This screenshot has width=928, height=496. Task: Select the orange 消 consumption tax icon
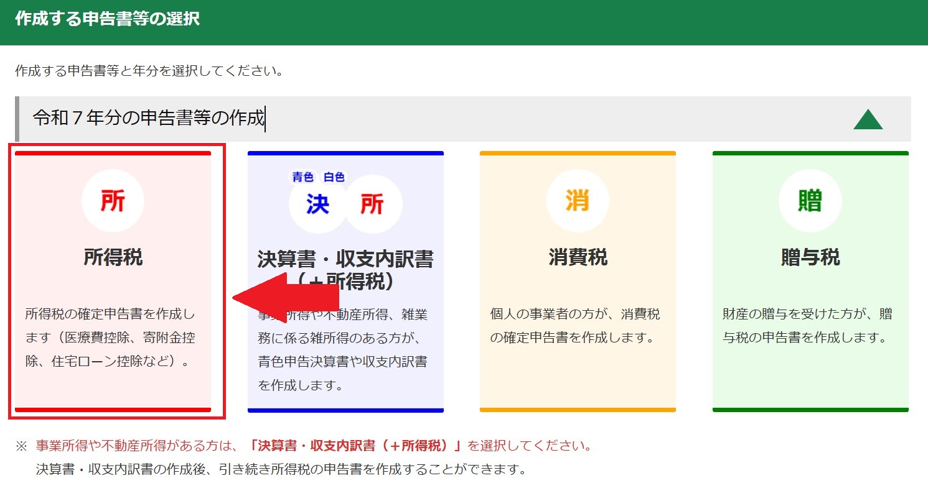coord(578,200)
